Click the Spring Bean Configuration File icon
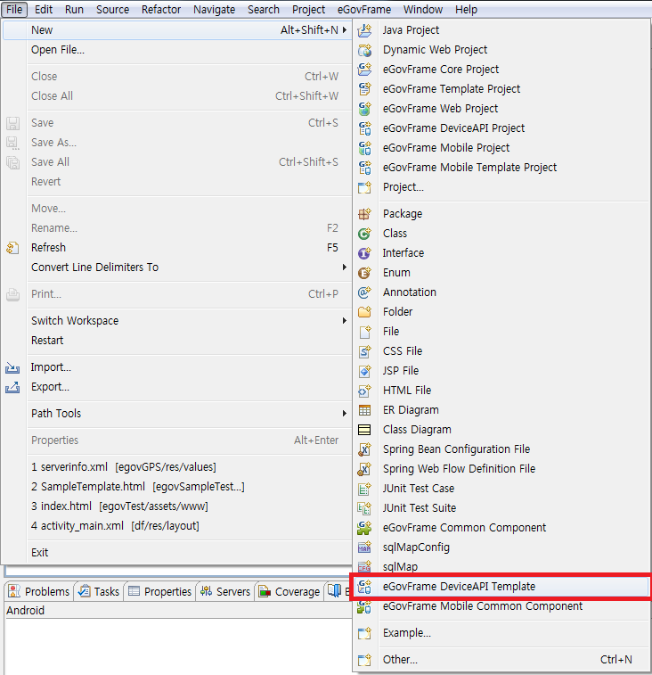Viewport: 652px width, 675px height. [x=364, y=449]
